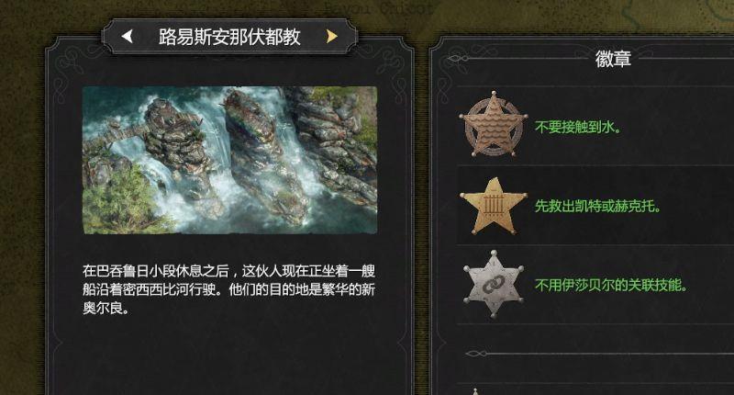Click badge text 不用伊莎贝尔的关联技能。

tap(611, 285)
